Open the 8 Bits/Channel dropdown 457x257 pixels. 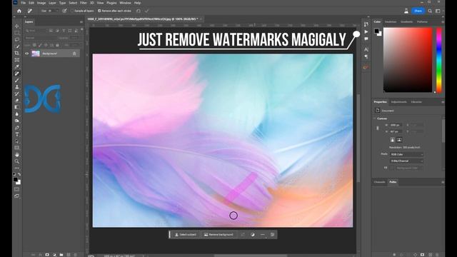406,161
